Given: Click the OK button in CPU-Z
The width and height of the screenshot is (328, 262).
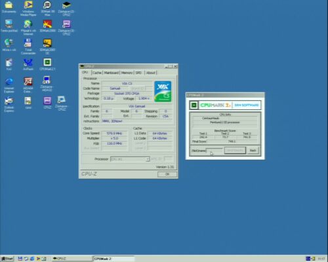Looking at the screenshot, I should point(167,174).
